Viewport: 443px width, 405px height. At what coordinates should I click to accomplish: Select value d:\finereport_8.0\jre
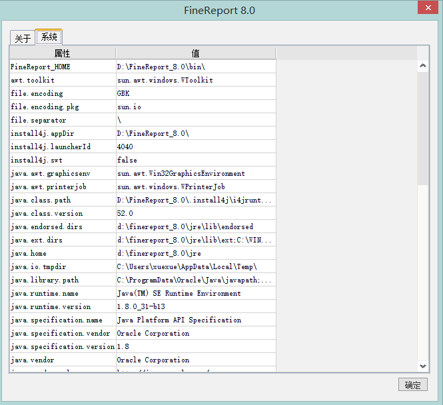196,253
